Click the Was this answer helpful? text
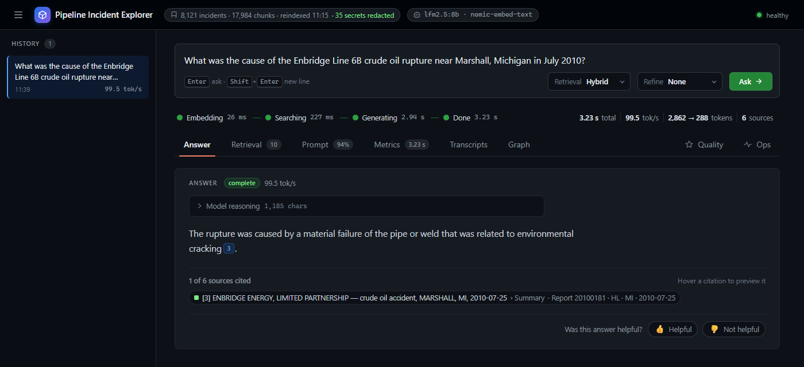The width and height of the screenshot is (804, 367). (604, 329)
